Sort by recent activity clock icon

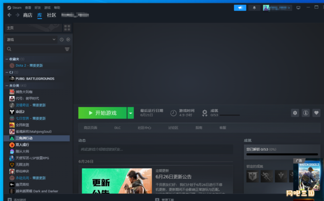tap(62, 40)
